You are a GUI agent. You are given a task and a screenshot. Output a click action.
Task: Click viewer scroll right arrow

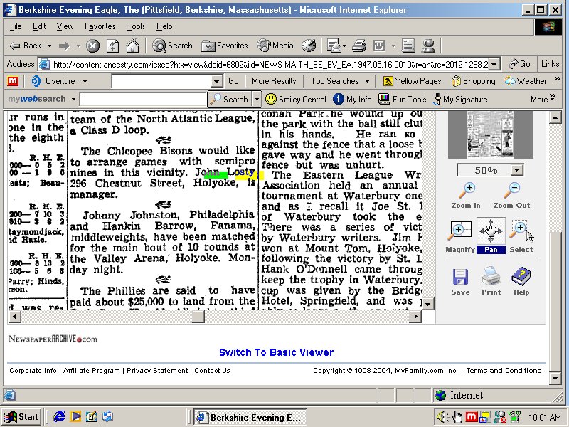tap(415, 316)
